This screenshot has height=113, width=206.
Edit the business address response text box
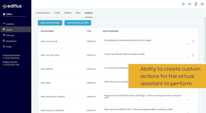point(146,97)
